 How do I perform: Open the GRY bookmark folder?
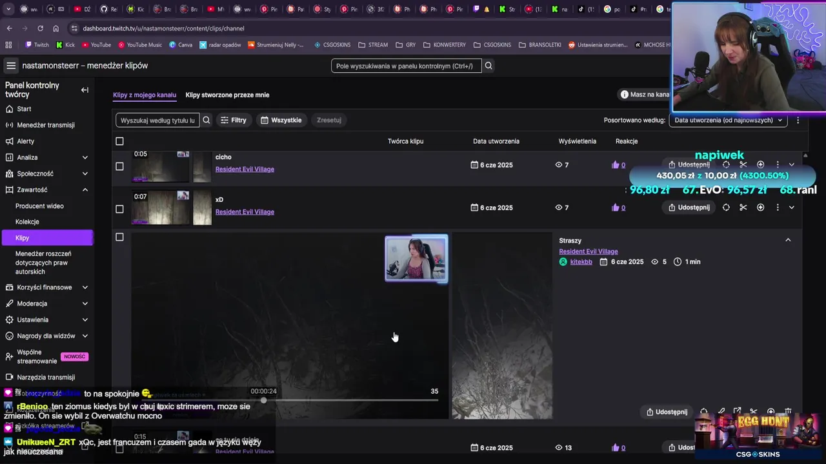click(x=405, y=45)
